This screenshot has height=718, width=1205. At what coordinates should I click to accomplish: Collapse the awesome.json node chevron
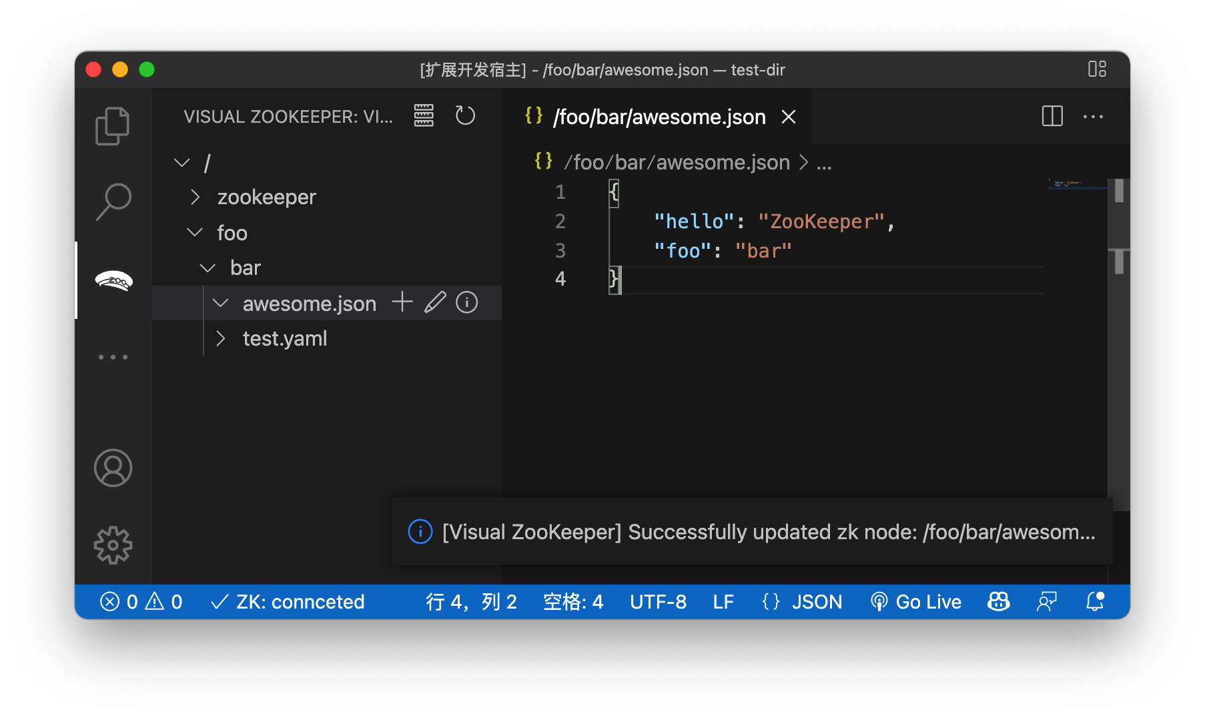220,303
